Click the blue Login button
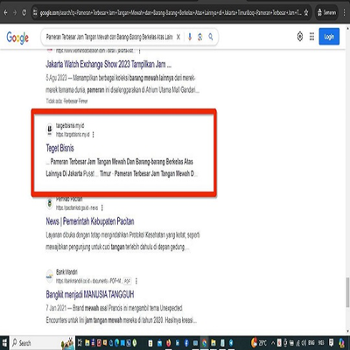 [329, 37]
